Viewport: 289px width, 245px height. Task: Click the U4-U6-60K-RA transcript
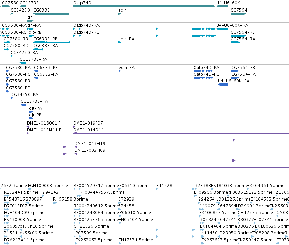pyautogui.click(x=222, y=29)
